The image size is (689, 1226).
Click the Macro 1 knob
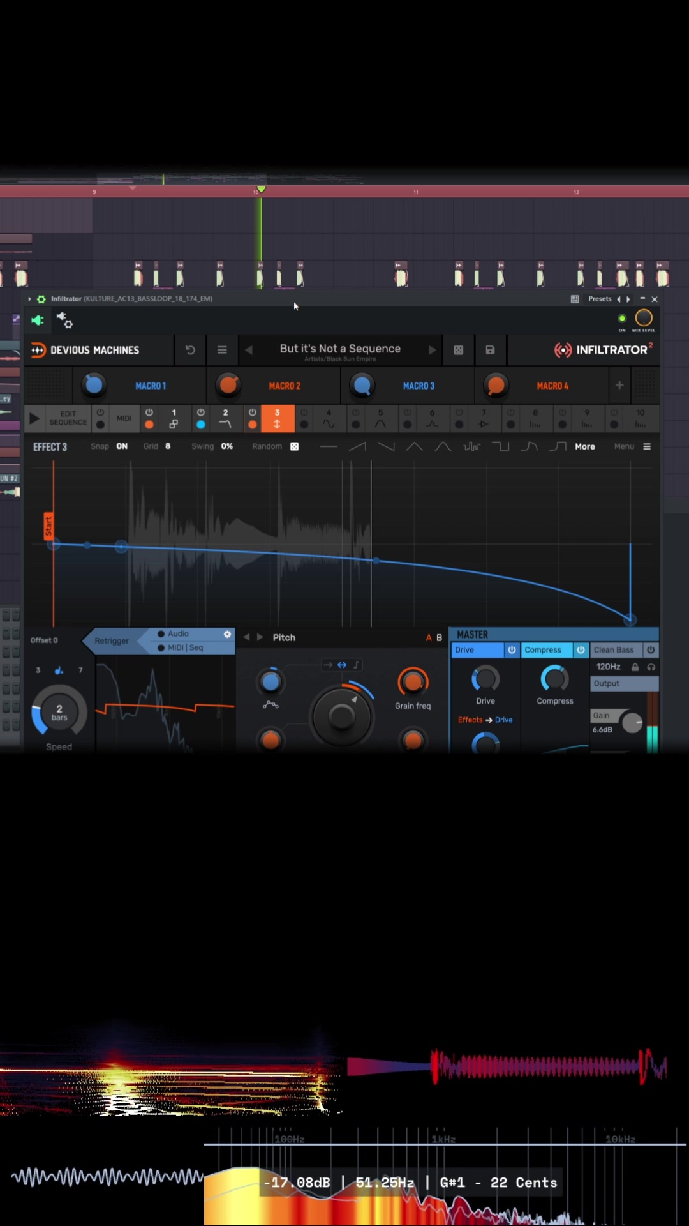(94, 384)
